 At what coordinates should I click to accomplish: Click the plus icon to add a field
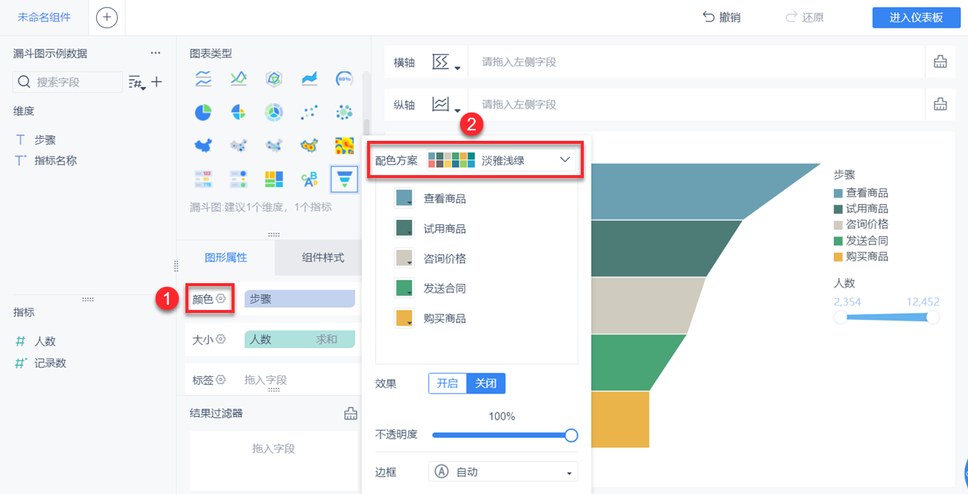pyautogui.click(x=156, y=82)
